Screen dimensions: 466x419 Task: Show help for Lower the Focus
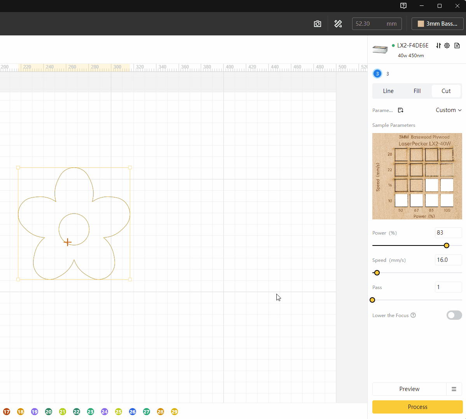[x=413, y=315]
